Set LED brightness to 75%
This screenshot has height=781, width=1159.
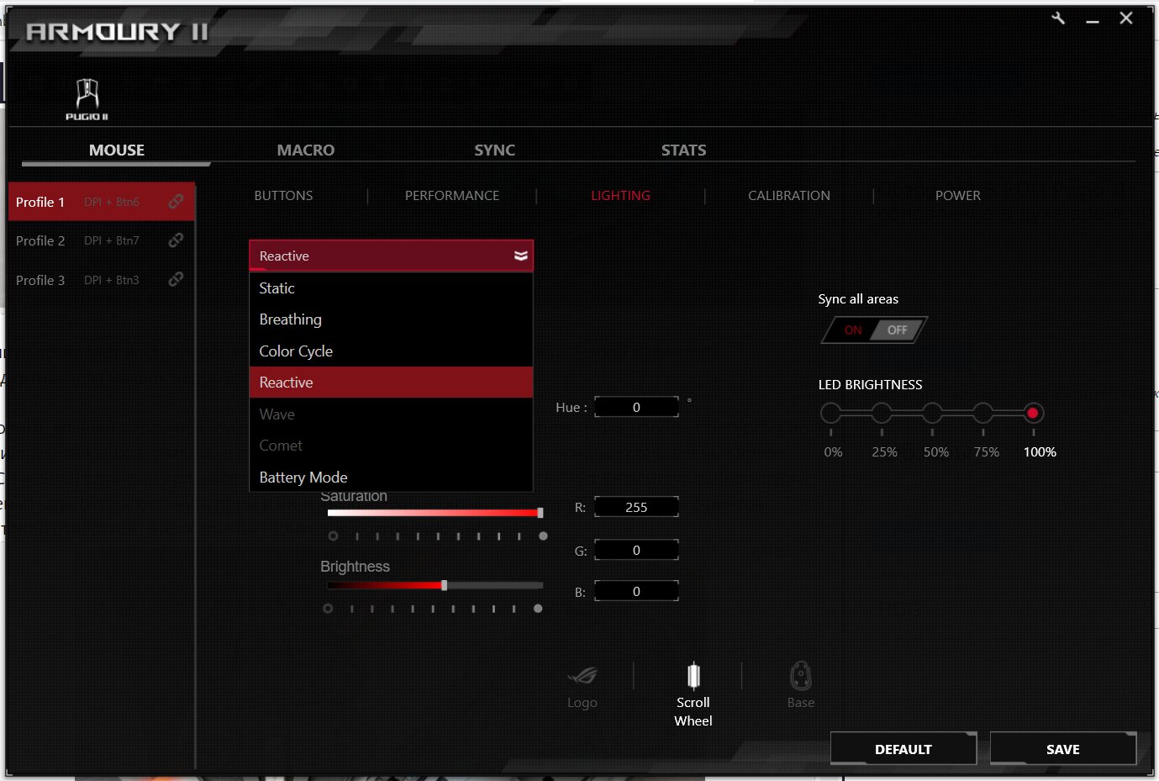click(x=983, y=413)
